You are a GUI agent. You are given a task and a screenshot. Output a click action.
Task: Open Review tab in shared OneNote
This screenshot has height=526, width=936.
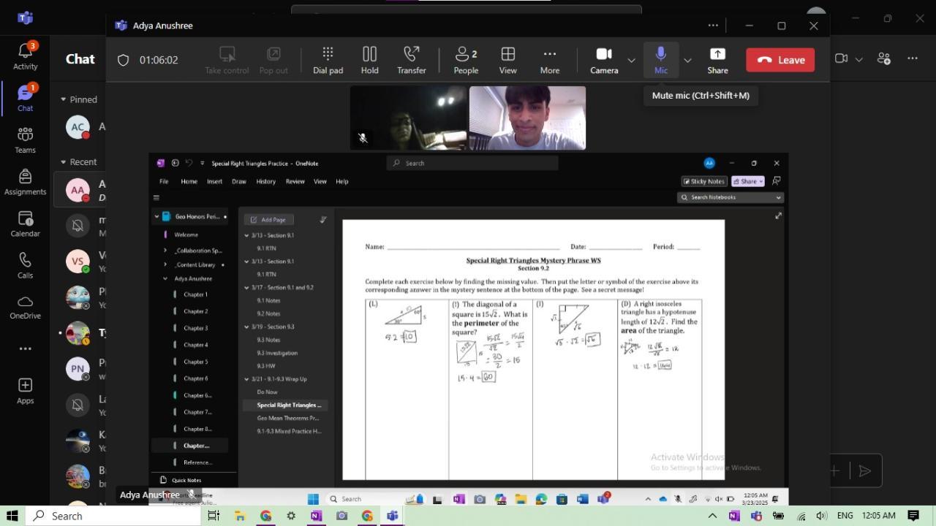(x=295, y=181)
